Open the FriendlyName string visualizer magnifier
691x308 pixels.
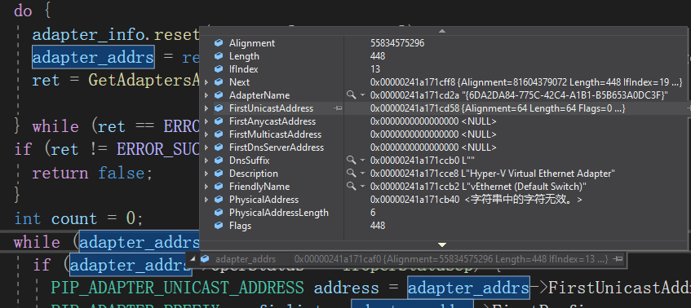coord(351,187)
